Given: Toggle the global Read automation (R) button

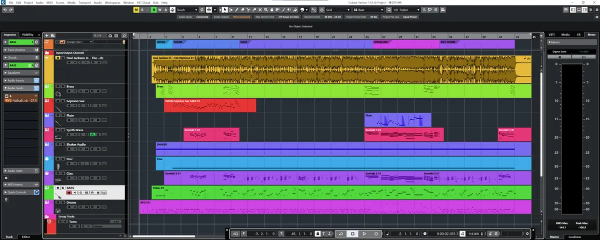Looking at the screenshot, I should pos(153,10).
